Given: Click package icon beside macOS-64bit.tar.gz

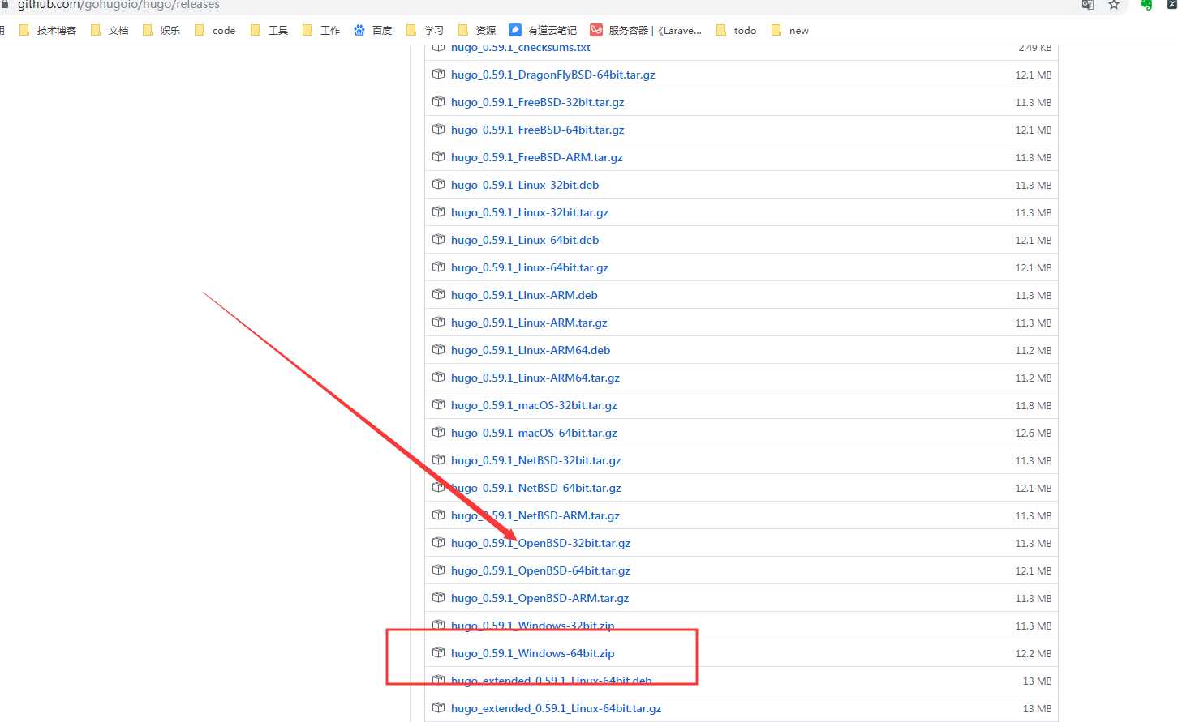Looking at the screenshot, I should tap(439, 432).
